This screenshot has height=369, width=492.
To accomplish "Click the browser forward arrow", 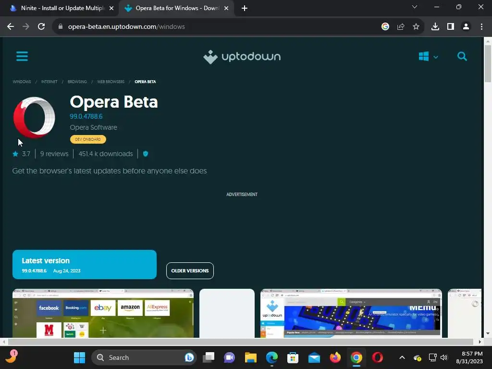I will point(26,27).
